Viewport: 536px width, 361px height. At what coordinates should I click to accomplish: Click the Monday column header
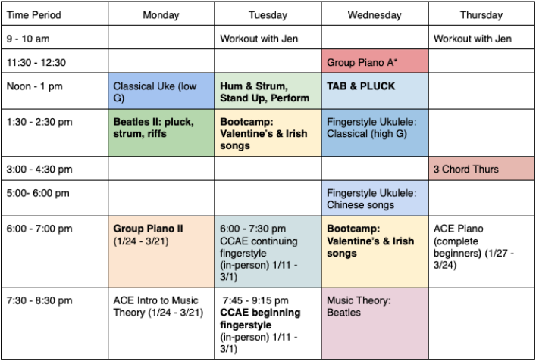coord(161,15)
